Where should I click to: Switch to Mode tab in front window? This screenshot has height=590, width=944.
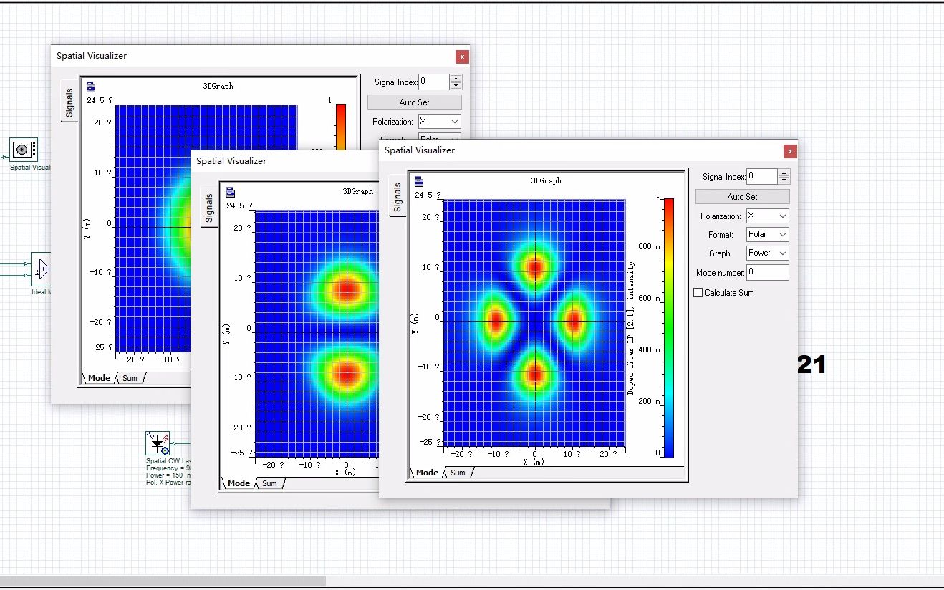(427, 473)
